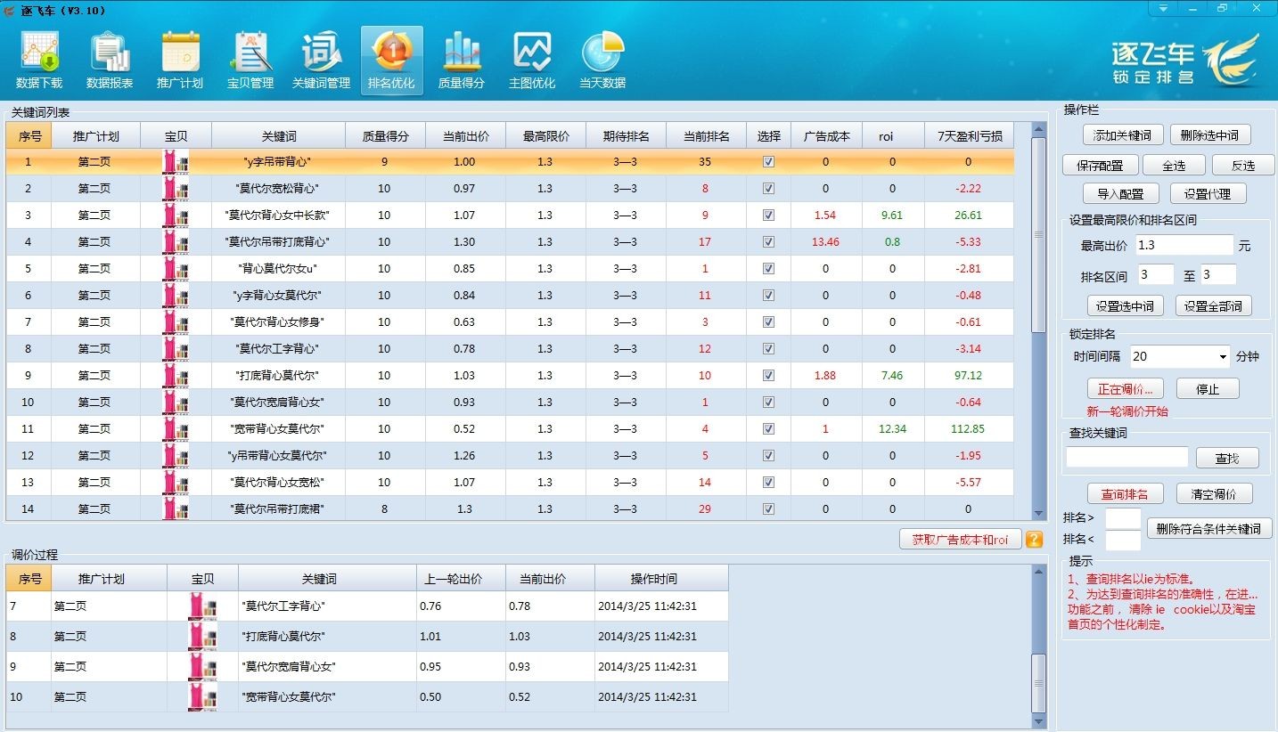Image resolution: width=1278 pixels, height=732 pixels.
Task: Sort keyword list by 当前排名 header
Action: [706, 136]
